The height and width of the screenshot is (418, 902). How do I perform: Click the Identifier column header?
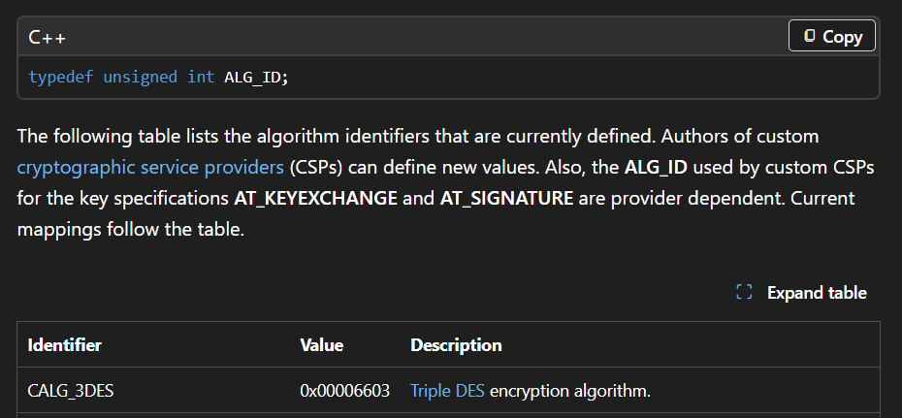[64, 345]
